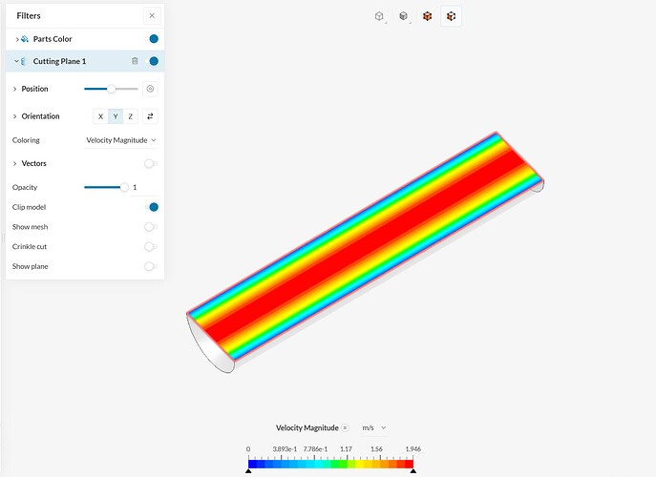The image size is (656, 477).
Task: Click the legend maximum value 1.946
Action: 413,449
